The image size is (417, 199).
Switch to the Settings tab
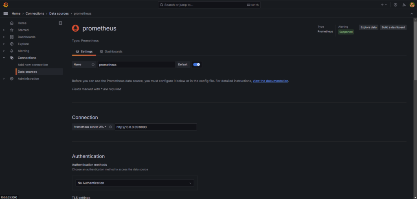(x=84, y=52)
